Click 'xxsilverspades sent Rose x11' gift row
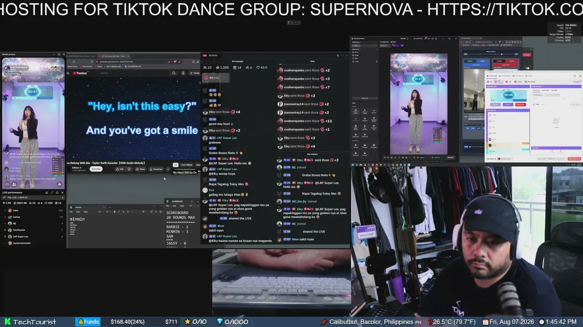 point(305,121)
